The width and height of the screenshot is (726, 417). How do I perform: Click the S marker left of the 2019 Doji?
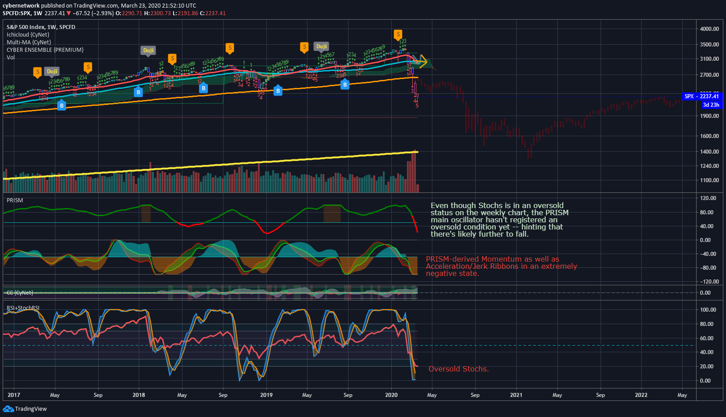tap(304, 47)
